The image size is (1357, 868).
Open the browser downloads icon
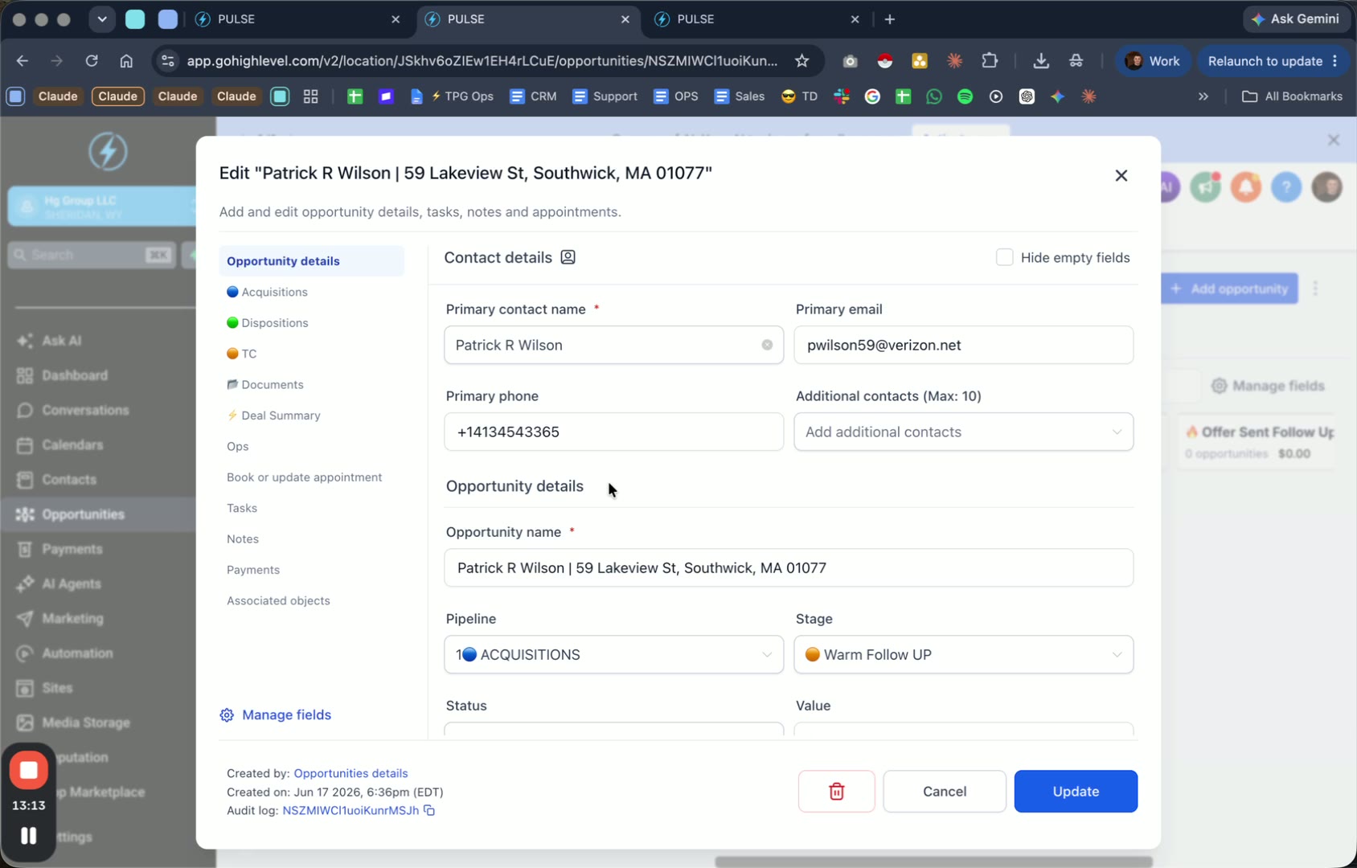(x=1040, y=61)
